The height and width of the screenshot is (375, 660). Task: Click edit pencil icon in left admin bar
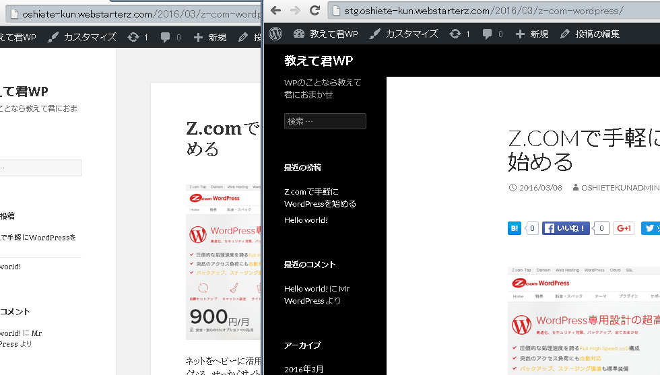pyautogui.click(x=243, y=38)
